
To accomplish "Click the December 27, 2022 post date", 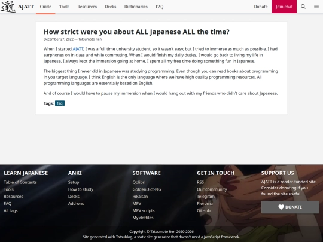I will [x=58, y=39].
